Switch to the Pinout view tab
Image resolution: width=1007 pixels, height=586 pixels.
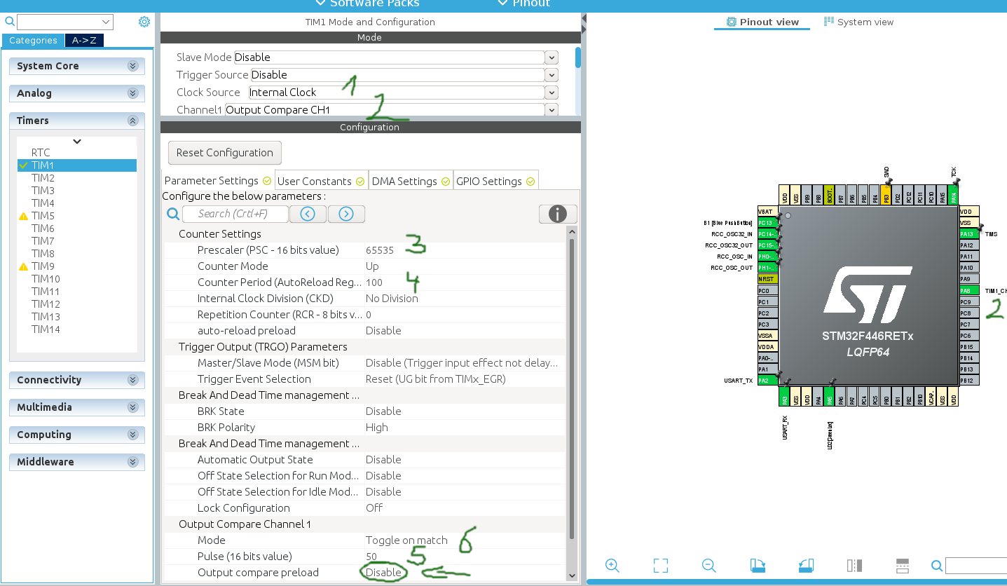[x=762, y=22]
